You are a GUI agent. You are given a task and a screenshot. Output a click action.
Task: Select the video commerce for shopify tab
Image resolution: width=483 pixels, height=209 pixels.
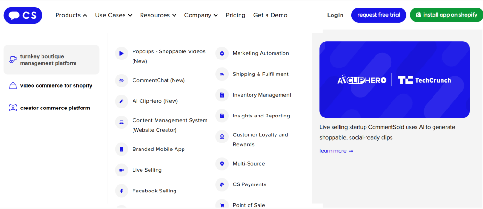(x=56, y=86)
